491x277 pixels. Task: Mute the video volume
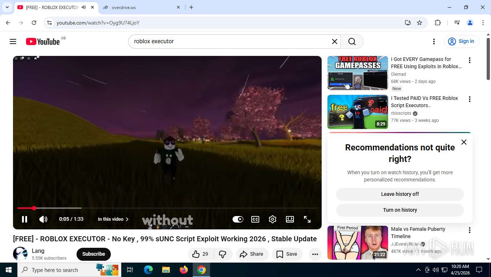click(x=43, y=219)
